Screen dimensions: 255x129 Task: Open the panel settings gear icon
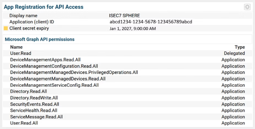pos(247,7)
